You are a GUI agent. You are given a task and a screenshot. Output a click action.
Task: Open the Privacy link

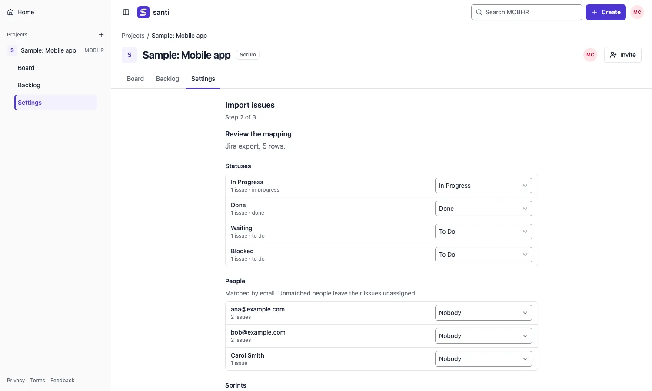(16, 381)
